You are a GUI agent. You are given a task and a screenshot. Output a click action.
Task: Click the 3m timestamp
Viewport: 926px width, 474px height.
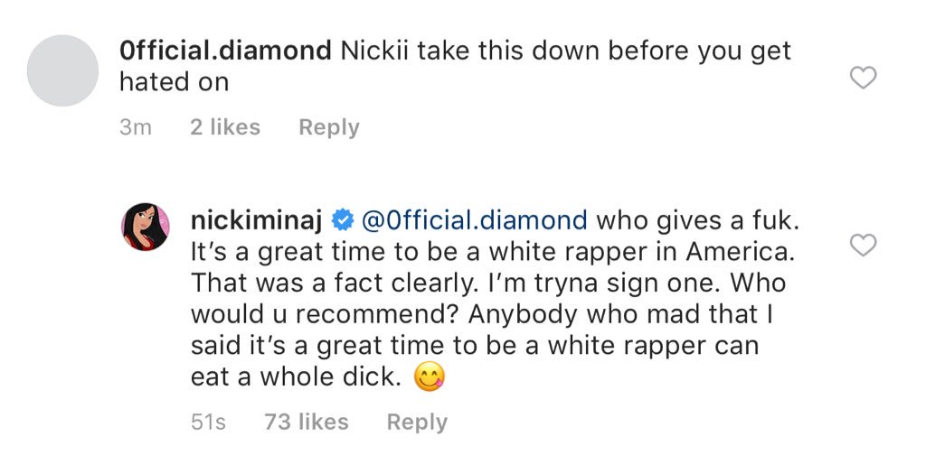click(x=136, y=127)
